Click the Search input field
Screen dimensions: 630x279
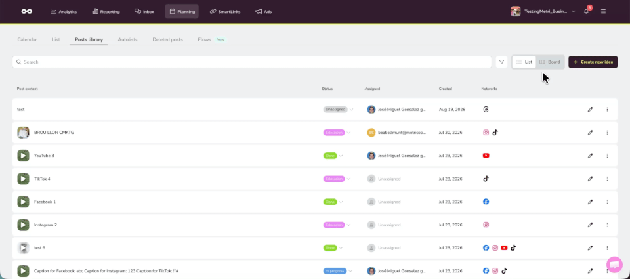click(252, 62)
